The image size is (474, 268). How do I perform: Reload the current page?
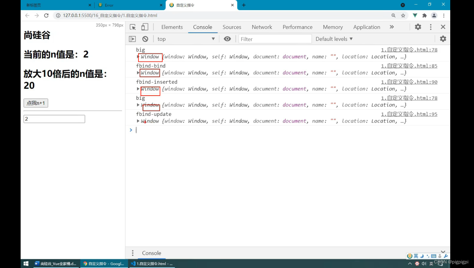click(x=46, y=15)
